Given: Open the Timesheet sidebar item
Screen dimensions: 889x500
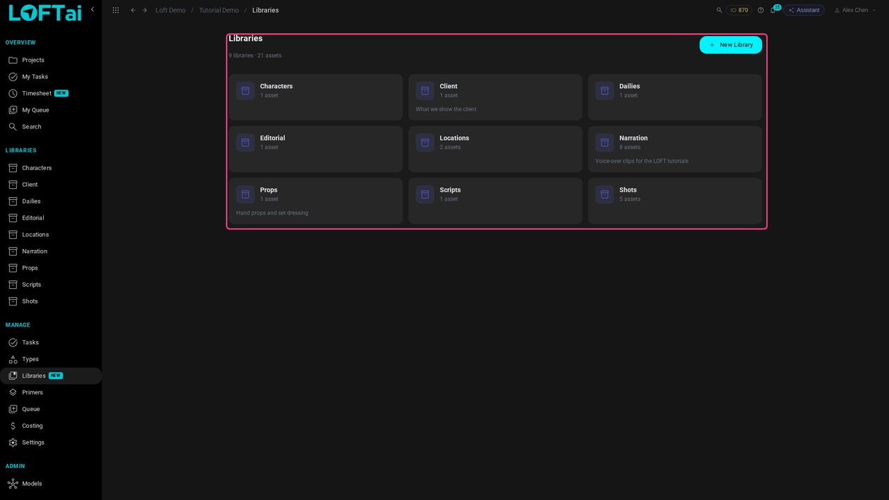Looking at the screenshot, I should [51, 94].
